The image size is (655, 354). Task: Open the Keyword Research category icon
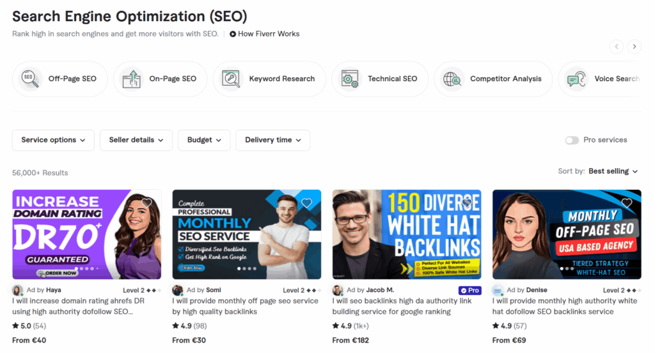point(230,79)
